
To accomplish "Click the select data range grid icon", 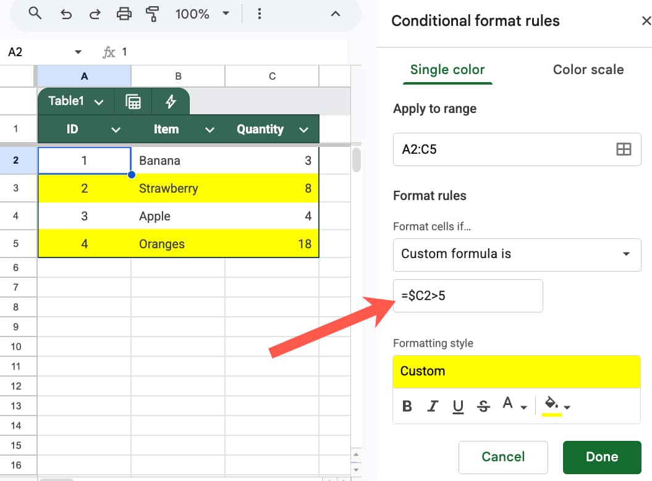I will (x=624, y=149).
